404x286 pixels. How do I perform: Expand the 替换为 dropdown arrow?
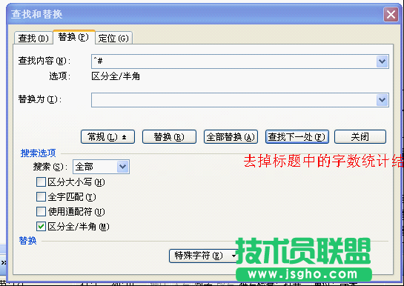[382, 100]
